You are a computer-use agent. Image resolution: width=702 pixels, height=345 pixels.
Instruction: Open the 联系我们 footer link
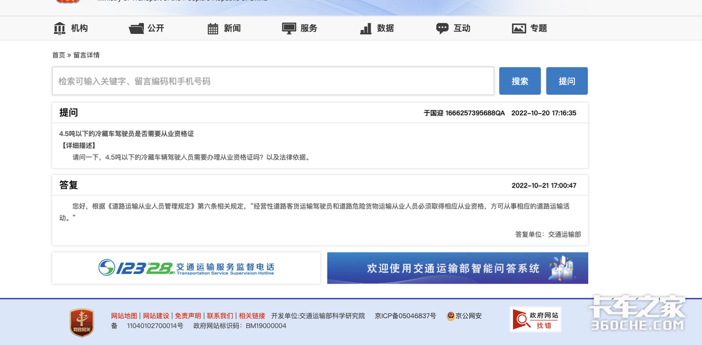tap(220, 316)
